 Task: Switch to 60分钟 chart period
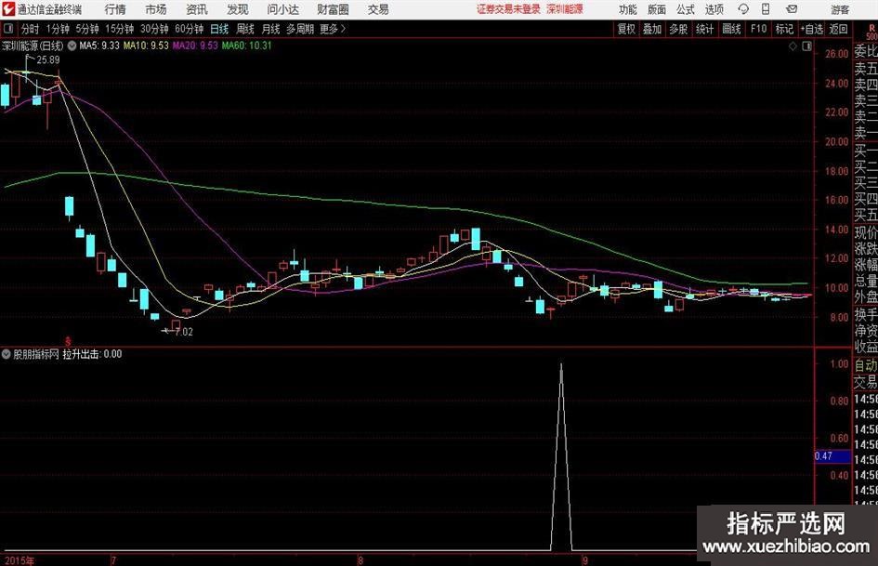click(x=189, y=29)
